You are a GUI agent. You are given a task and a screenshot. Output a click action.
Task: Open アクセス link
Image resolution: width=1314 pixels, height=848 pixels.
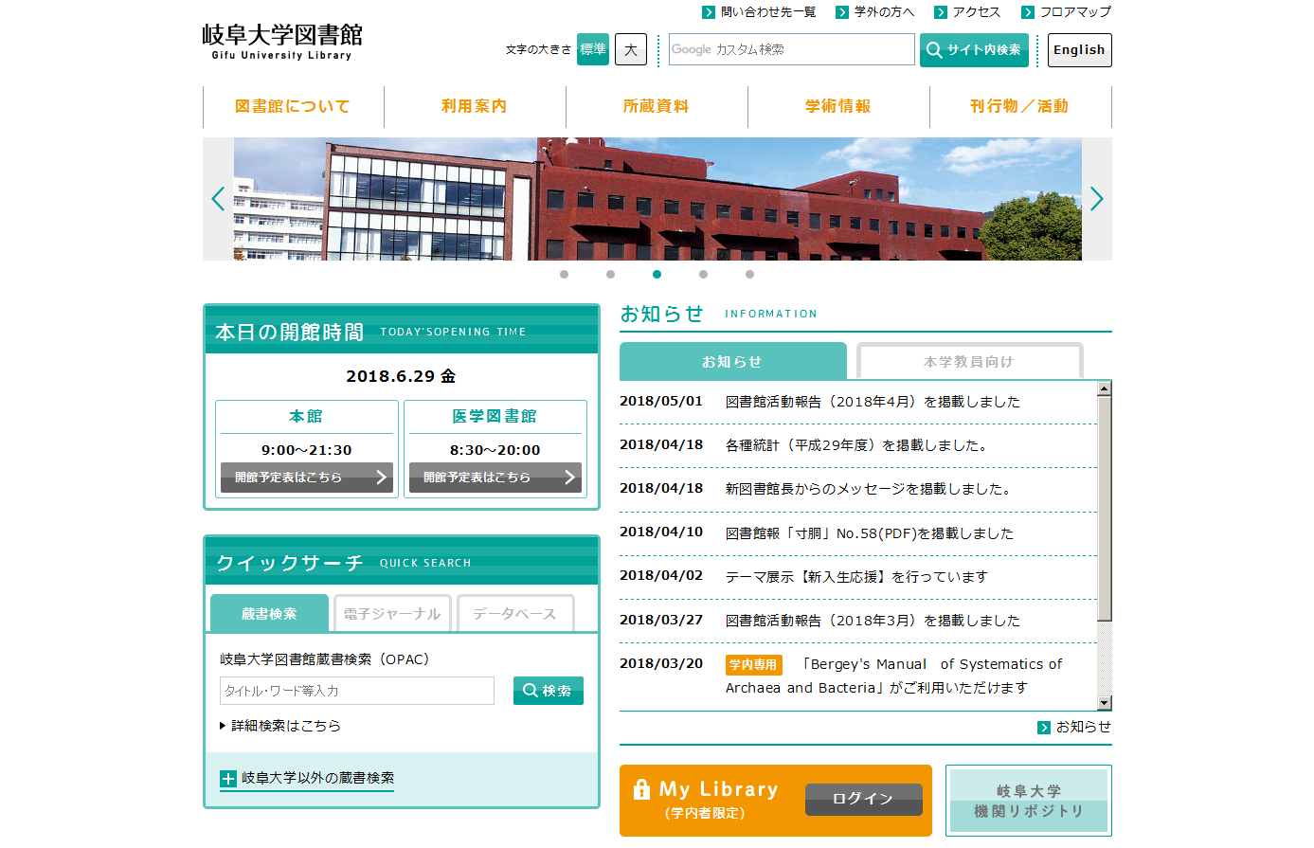tap(967, 12)
